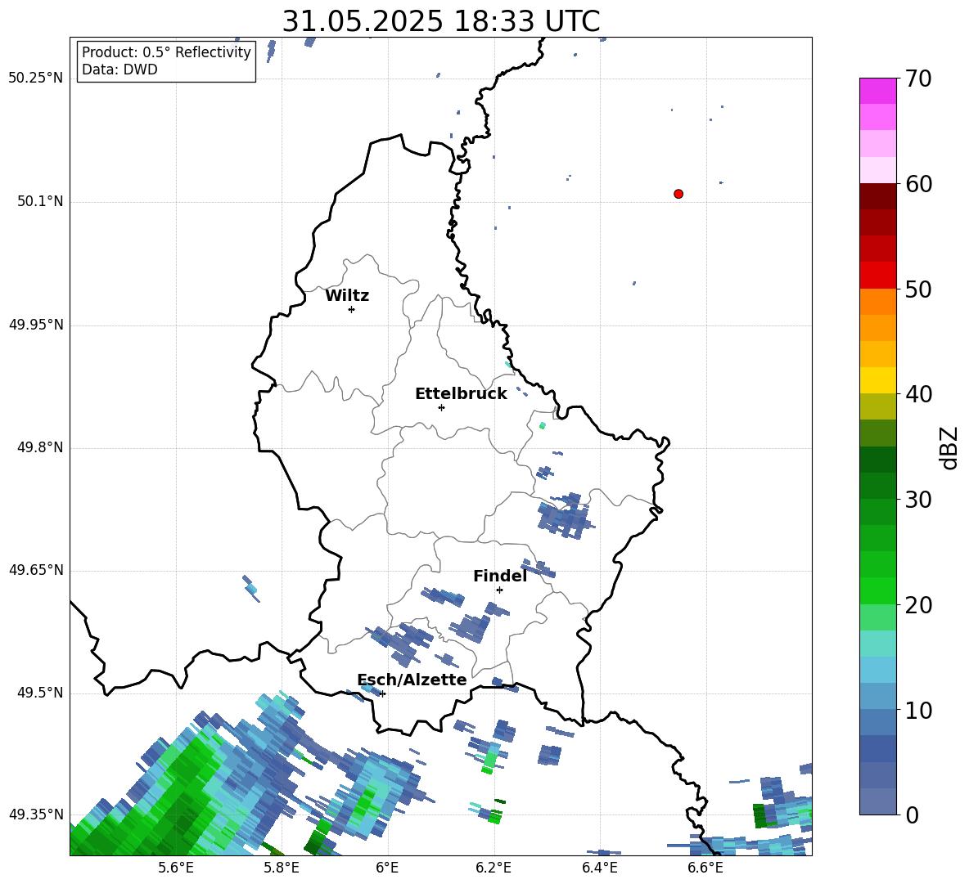969x884 pixels.
Task: Click the yellow colorbar swatch above 40
Action: (x=877, y=381)
